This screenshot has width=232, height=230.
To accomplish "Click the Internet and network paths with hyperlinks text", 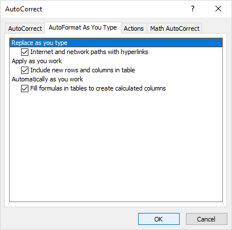I will [89, 52].
